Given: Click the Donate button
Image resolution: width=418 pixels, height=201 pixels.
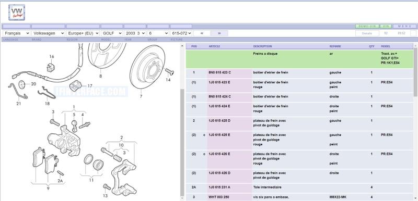Looking at the screenshot, I should 367,33.
